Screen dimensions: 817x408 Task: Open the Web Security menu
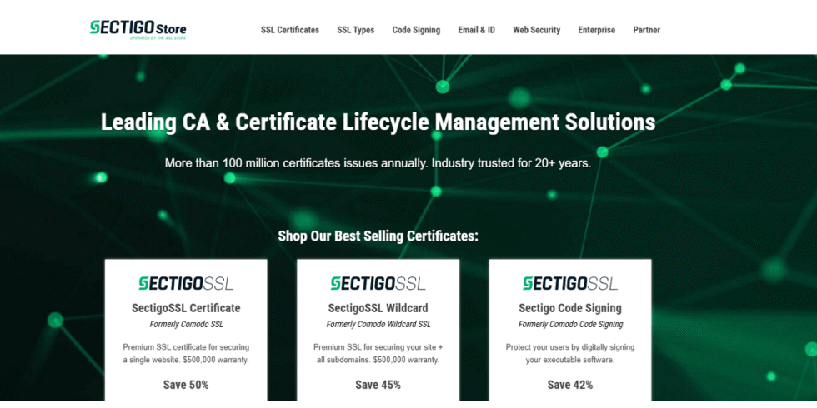(x=537, y=30)
